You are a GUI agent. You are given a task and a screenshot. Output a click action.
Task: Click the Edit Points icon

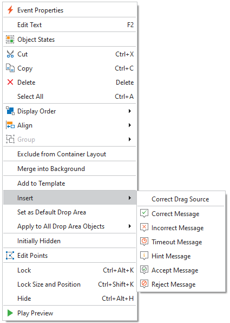pos(10,256)
